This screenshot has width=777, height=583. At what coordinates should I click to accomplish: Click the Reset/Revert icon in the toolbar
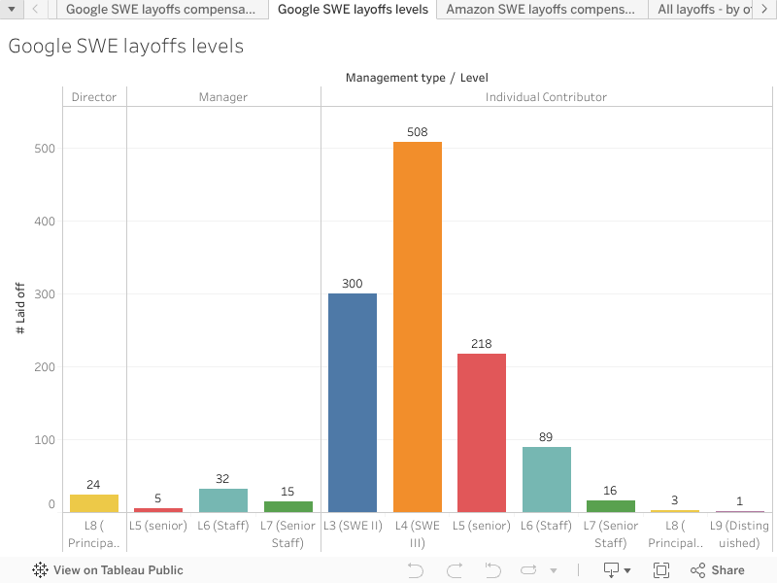pyautogui.click(x=492, y=570)
